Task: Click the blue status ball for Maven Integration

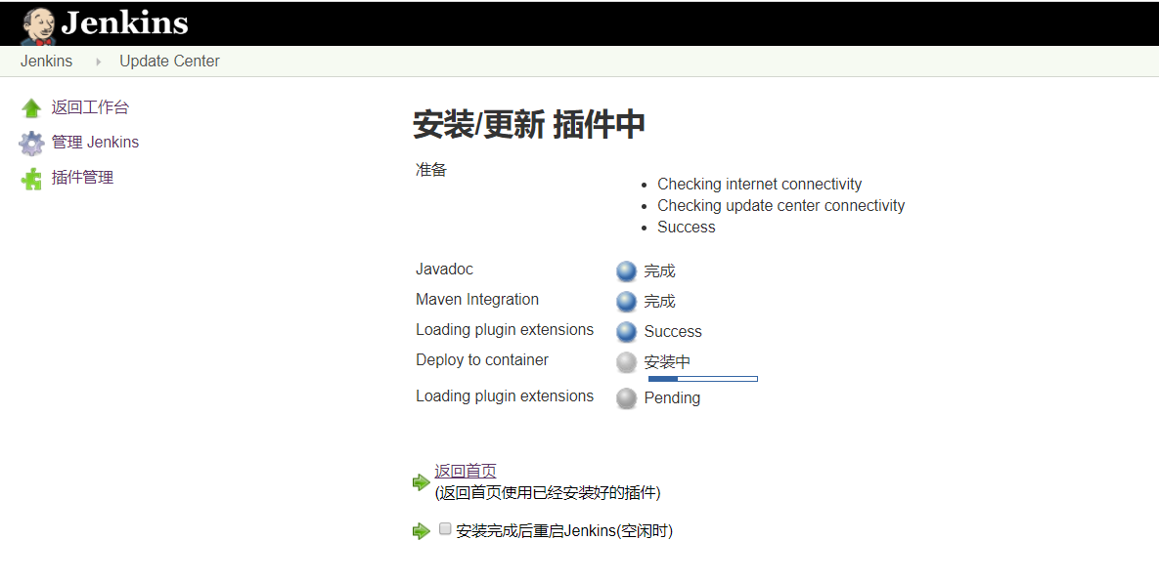Action: point(626,302)
